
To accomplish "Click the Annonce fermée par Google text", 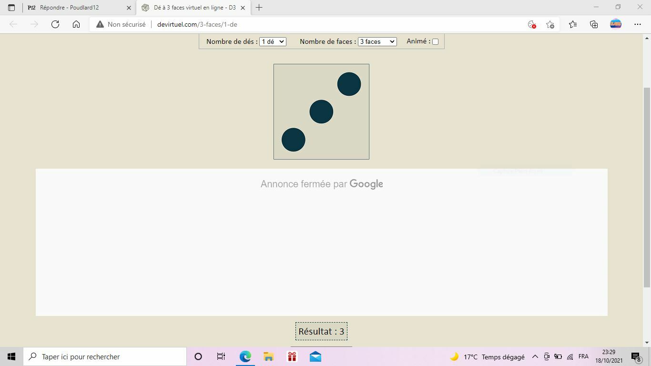I will coord(322,184).
